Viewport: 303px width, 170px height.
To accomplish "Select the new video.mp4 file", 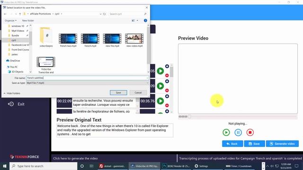I will pos(134,40).
